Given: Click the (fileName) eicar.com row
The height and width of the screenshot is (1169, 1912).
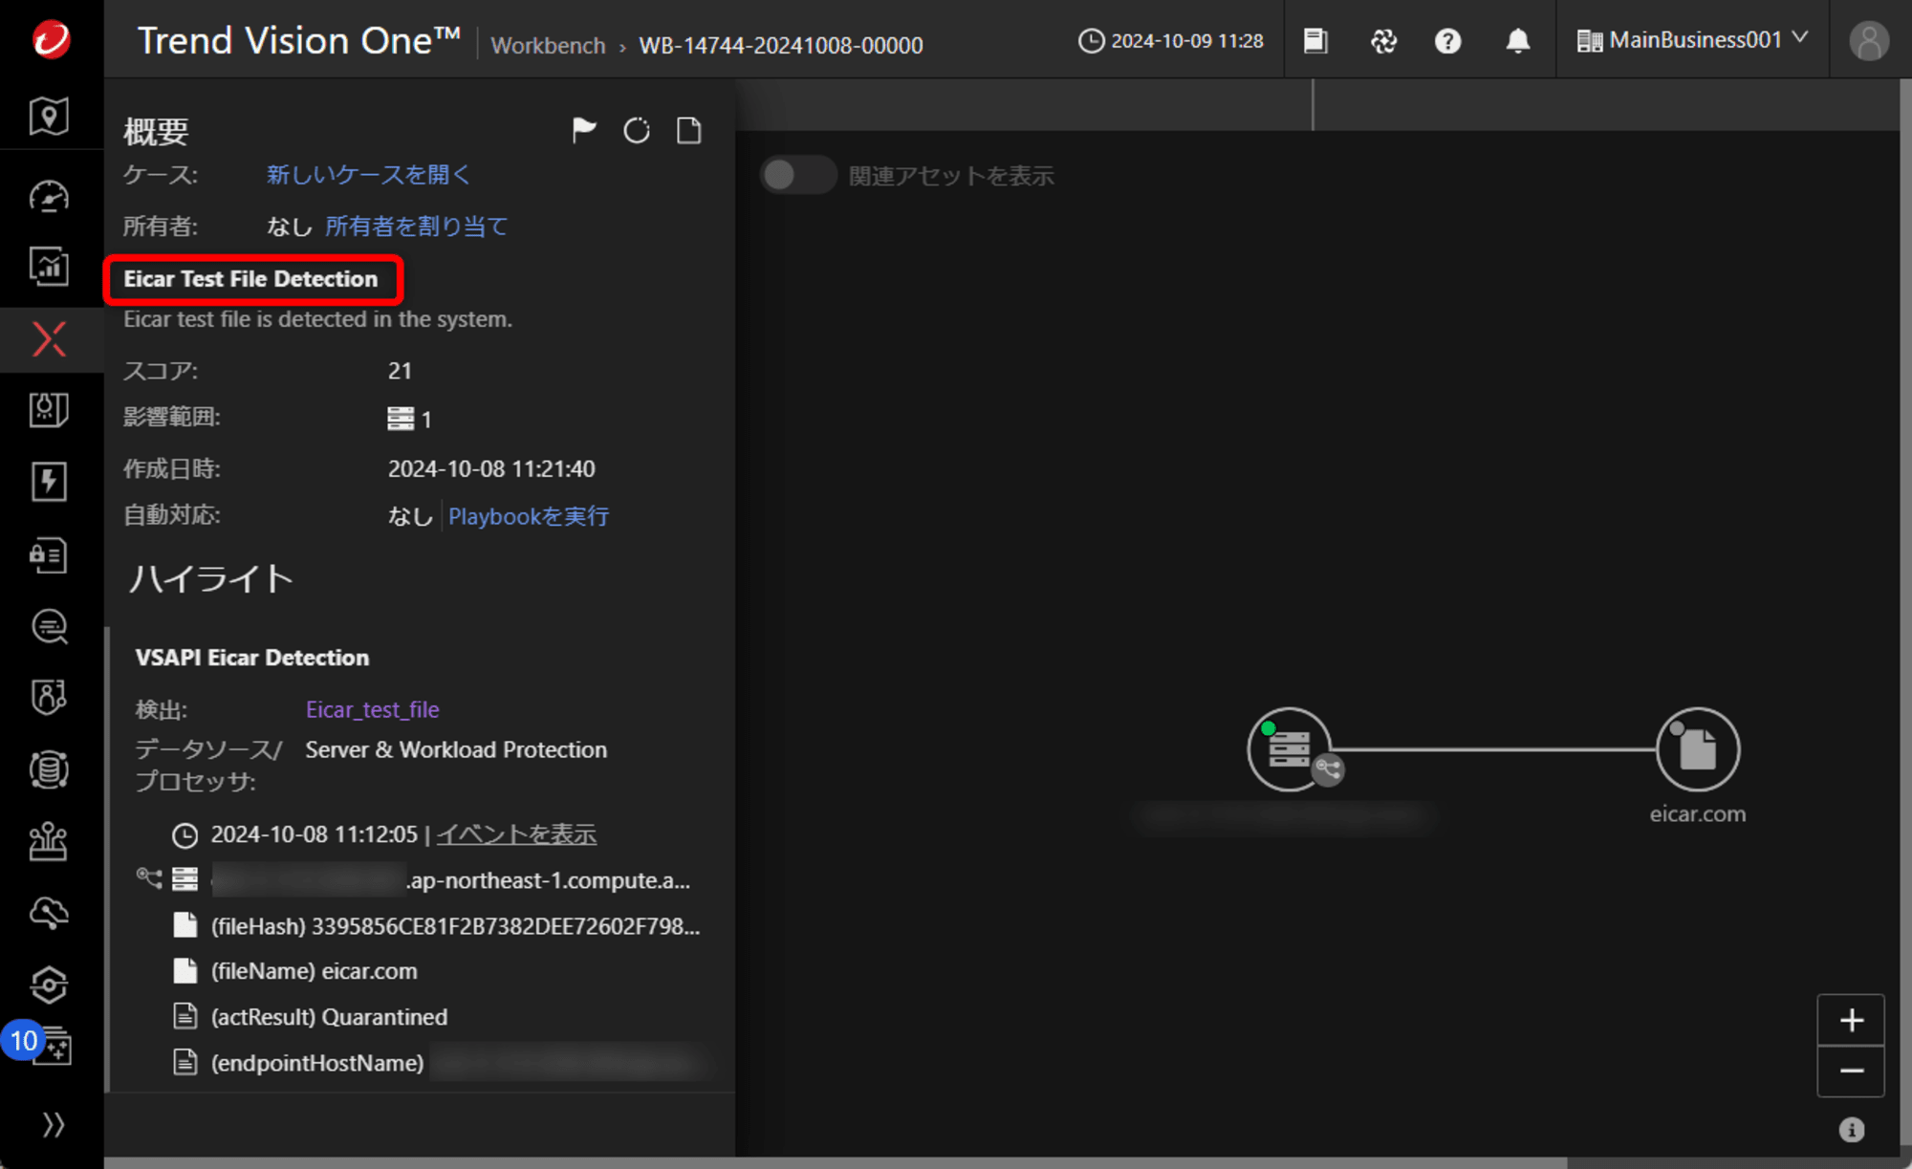Looking at the screenshot, I should (295, 971).
